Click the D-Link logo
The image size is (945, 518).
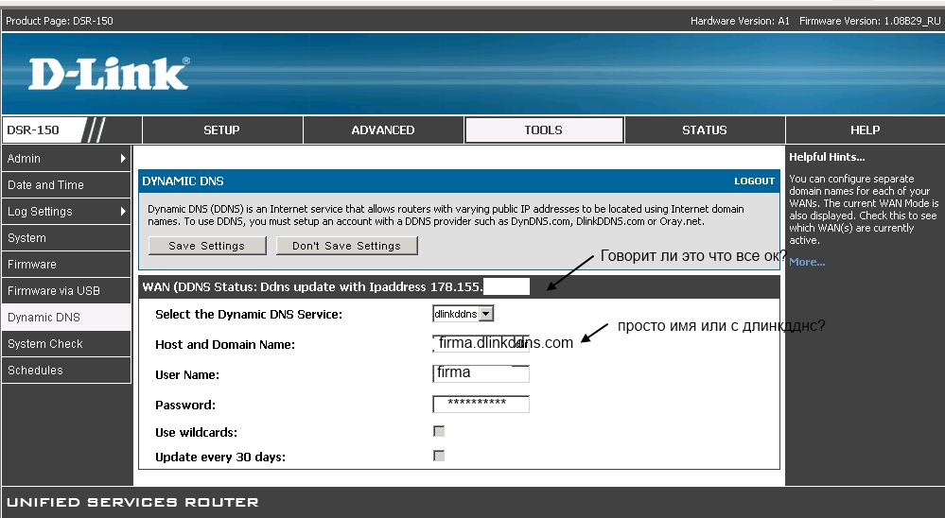[109, 74]
